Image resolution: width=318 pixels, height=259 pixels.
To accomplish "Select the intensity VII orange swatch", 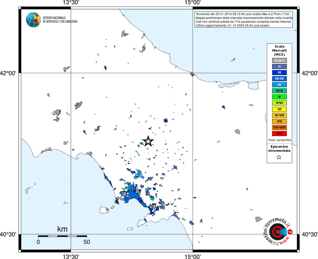I will (279, 121).
